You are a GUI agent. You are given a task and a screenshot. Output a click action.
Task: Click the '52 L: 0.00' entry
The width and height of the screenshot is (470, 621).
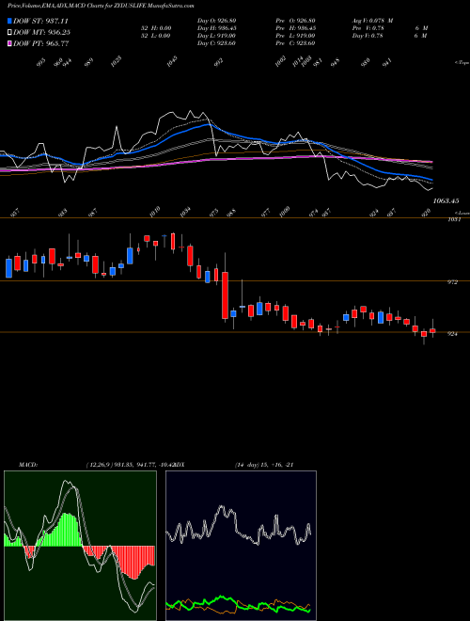(155, 36)
